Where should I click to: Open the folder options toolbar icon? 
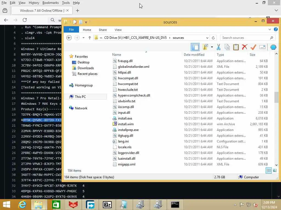click(205, 47)
